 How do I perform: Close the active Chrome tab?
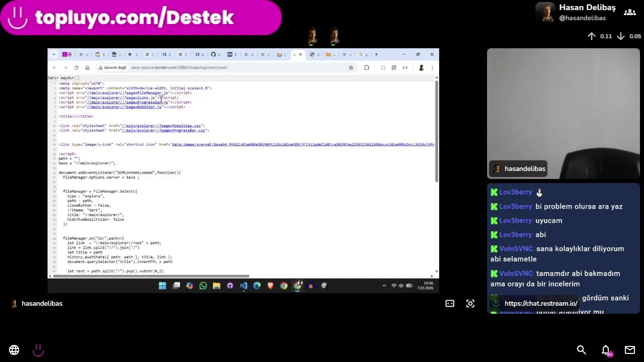tap(300, 54)
